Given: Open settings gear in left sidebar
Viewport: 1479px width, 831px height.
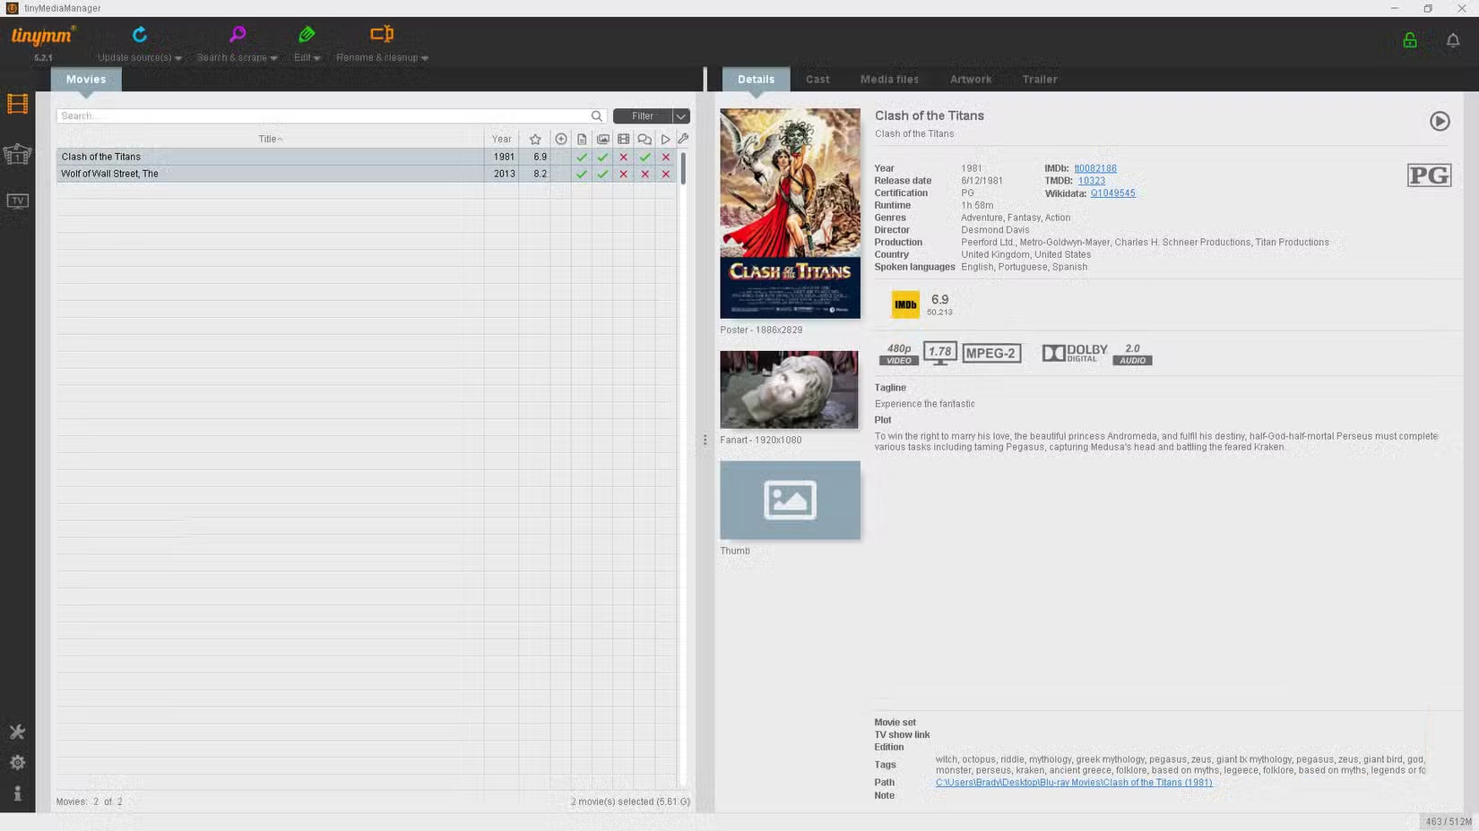Looking at the screenshot, I should [17, 763].
